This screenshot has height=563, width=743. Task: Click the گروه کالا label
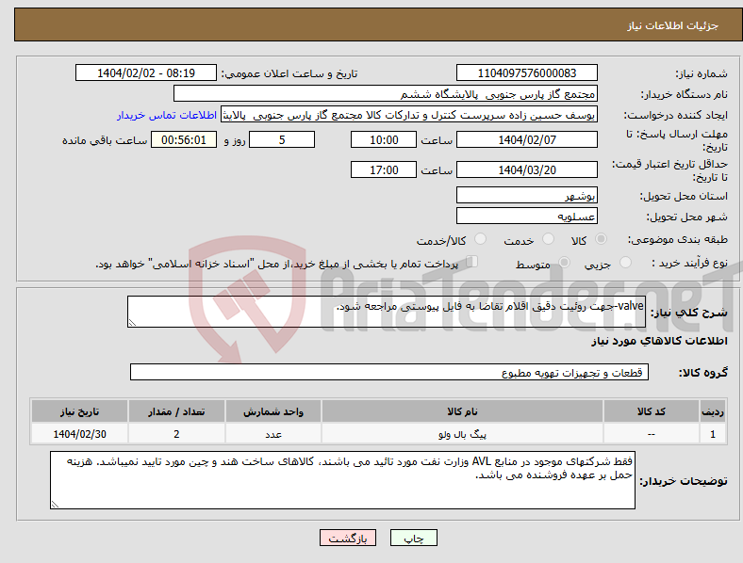point(703,373)
